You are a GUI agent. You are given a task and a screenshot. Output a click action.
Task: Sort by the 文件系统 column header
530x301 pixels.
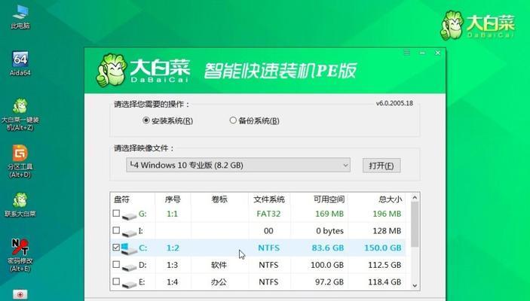pos(269,199)
